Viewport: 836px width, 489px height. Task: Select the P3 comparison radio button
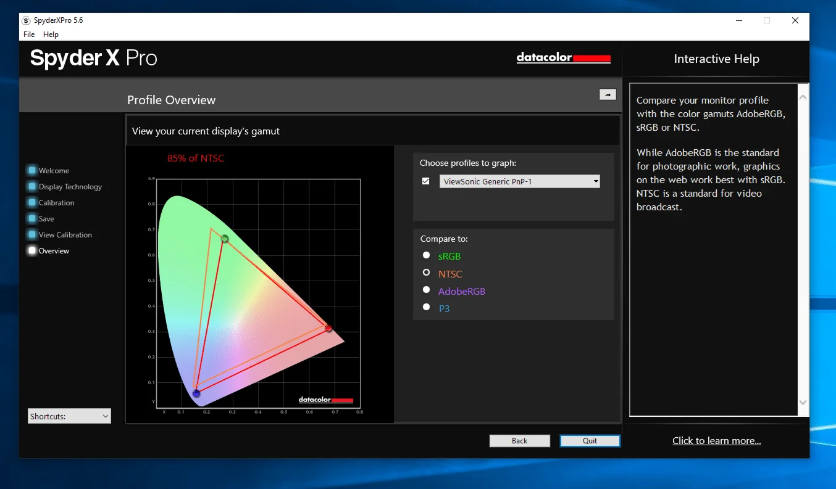pos(426,307)
